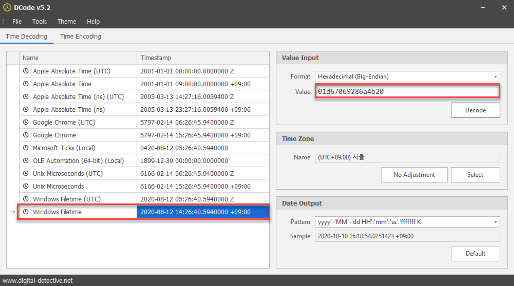Click the clock icon next to Google Chrome (UTC)
This screenshot has width=514, height=286.
coord(26,122)
